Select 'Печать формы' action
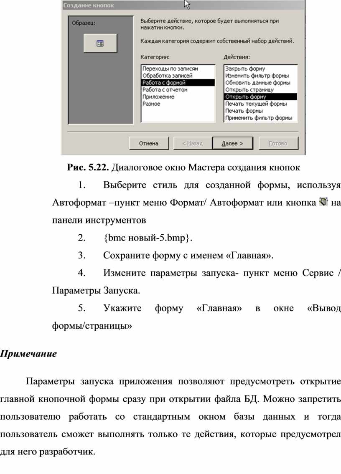This screenshot has width=341, height=474. click(244, 111)
